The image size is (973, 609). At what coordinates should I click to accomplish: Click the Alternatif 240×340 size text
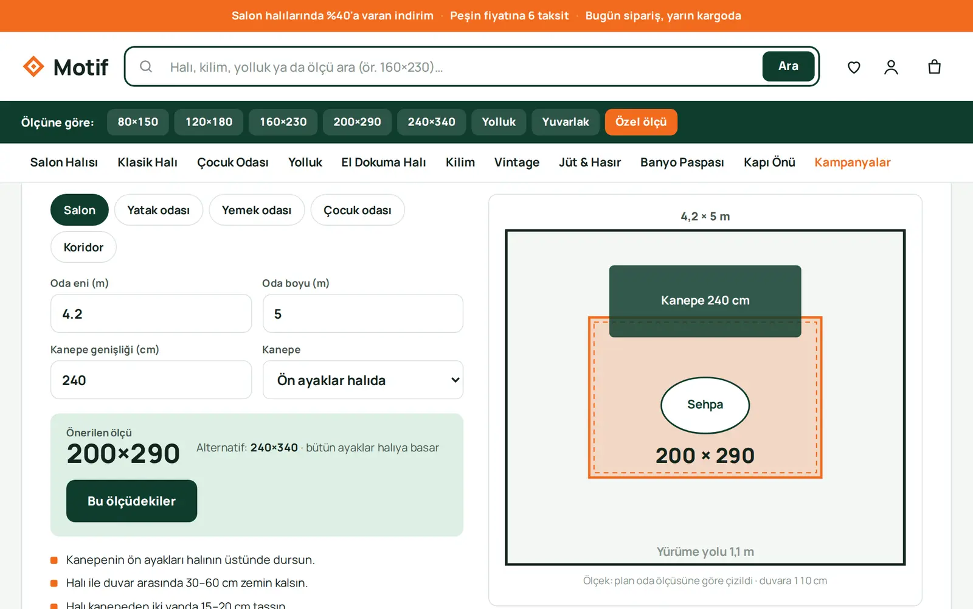[274, 448]
